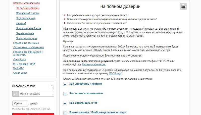
Task: Click the wallet icon beside Пополнить баланс
Action: (52, 87)
